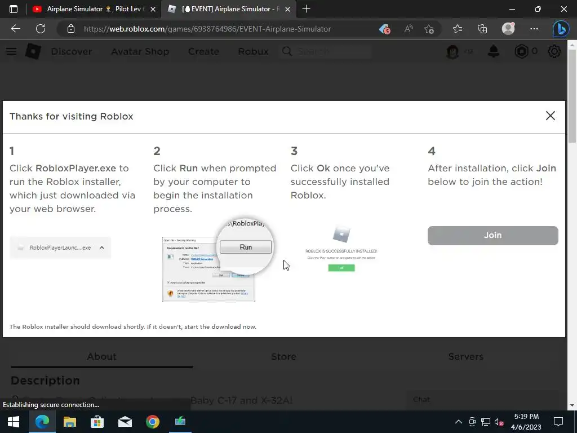Open the green recorder app on taskbar
577x433 pixels.
pyautogui.click(x=180, y=422)
